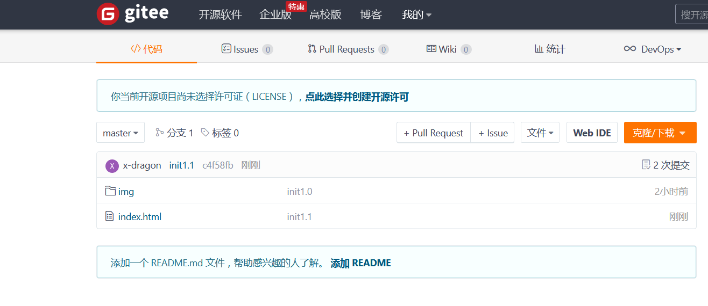Click the 刚刚 timestamp on index.html row
This screenshot has height=306, width=708.
pyautogui.click(x=678, y=217)
